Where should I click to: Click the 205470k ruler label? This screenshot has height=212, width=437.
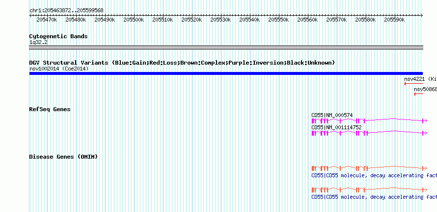coord(47,20)
